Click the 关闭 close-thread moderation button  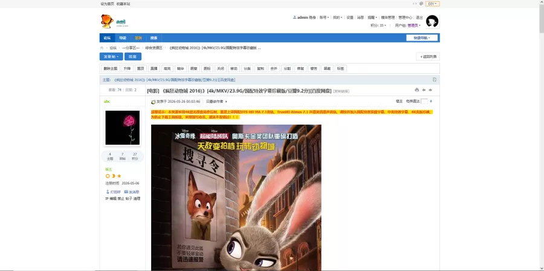220,69
